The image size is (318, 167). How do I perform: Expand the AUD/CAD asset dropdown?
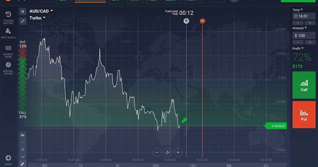41,11
